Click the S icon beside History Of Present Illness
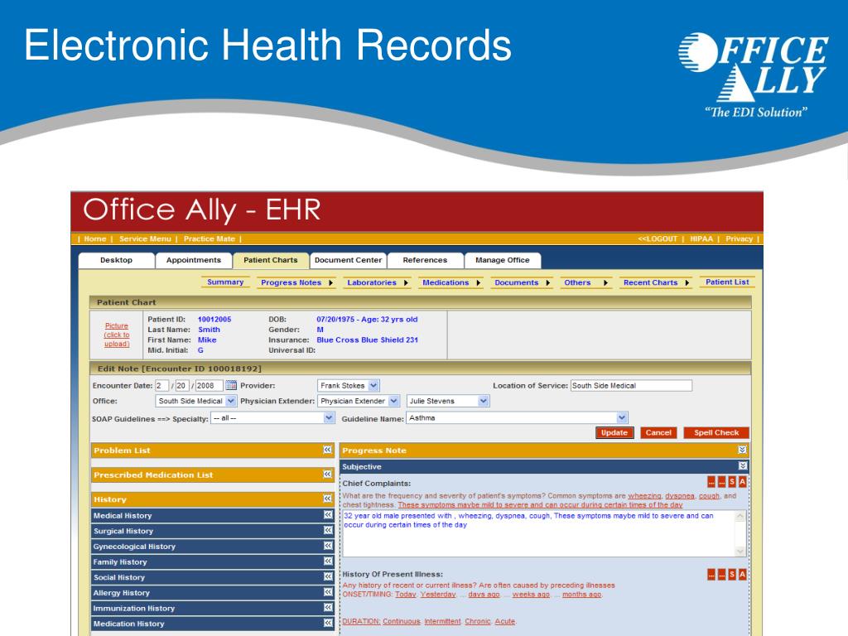848x636 pixels. click(732, 575)
